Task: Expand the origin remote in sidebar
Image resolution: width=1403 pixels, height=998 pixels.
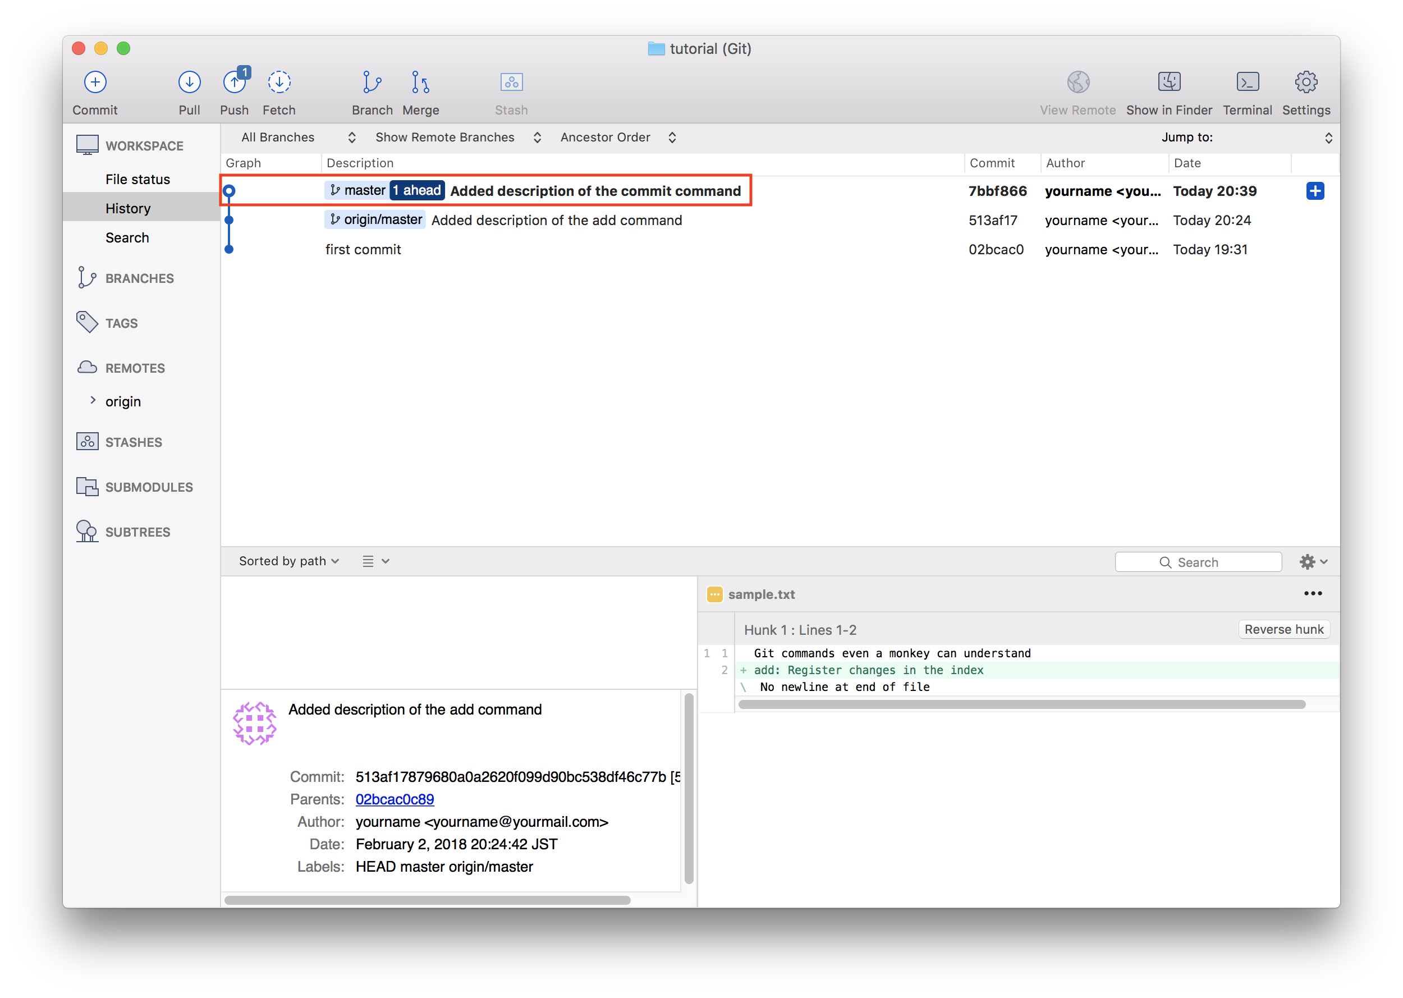Action: pos(93,401)
